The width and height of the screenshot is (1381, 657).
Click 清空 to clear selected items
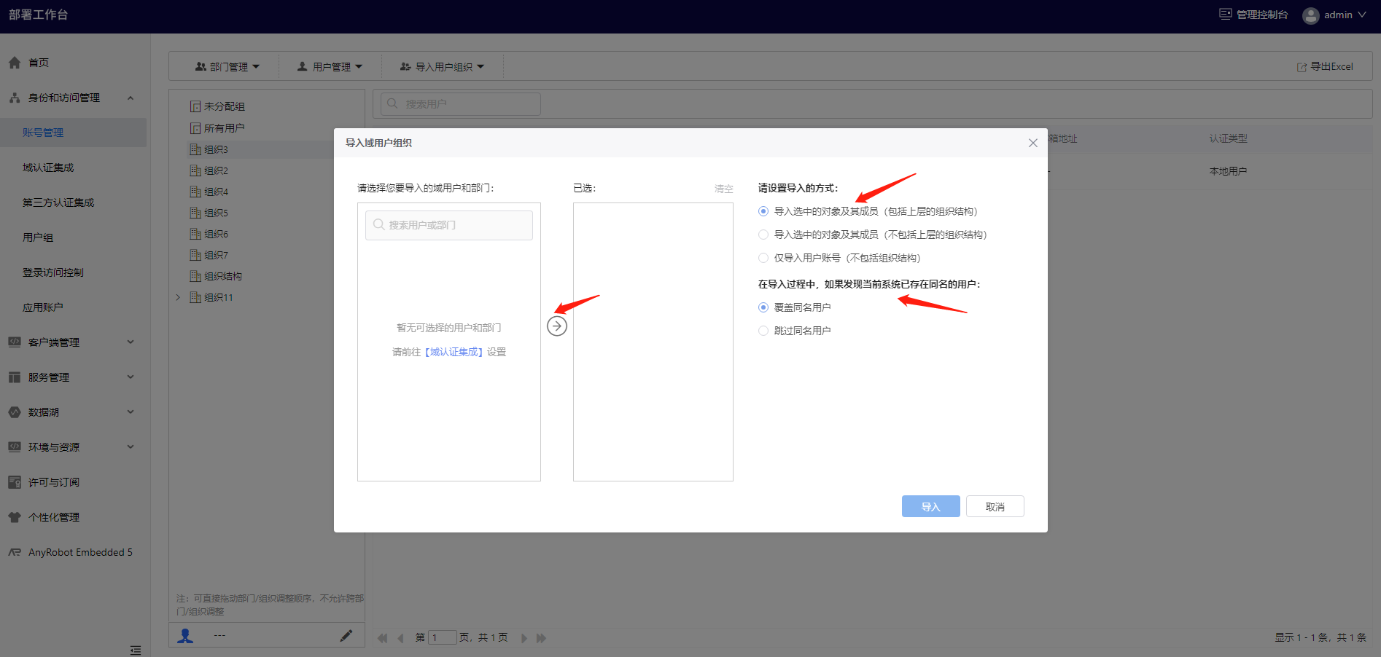[724, 189]
